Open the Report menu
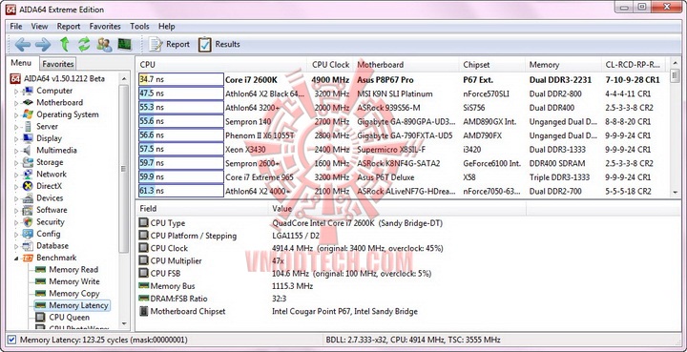The height and width of the screenshot is (352, 687). click(x=69, y=27)
